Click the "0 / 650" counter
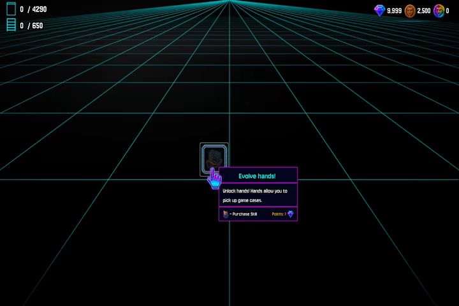Image resolution: width=459 pixels, height=306 pixels. [x=31, y=25]
